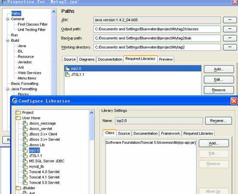Select Menu Items under Build
The image size is (238, 194).
27,78
